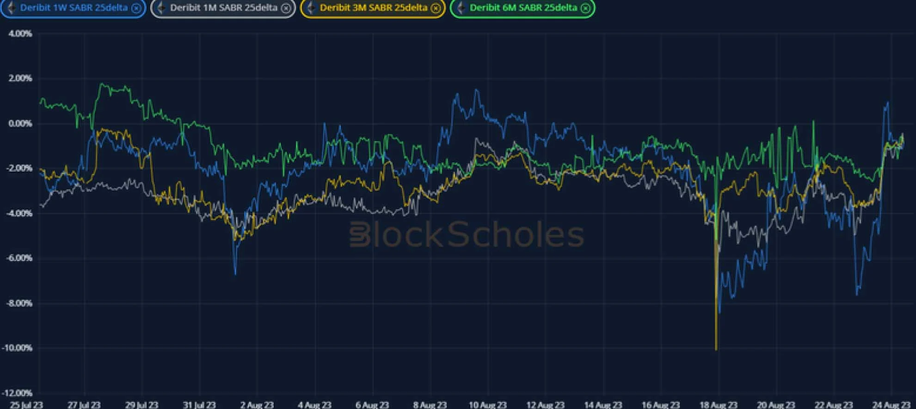The image size is (916, 409).
Task: Click the 24 Aug 23 date label
Action: (891, 405)
